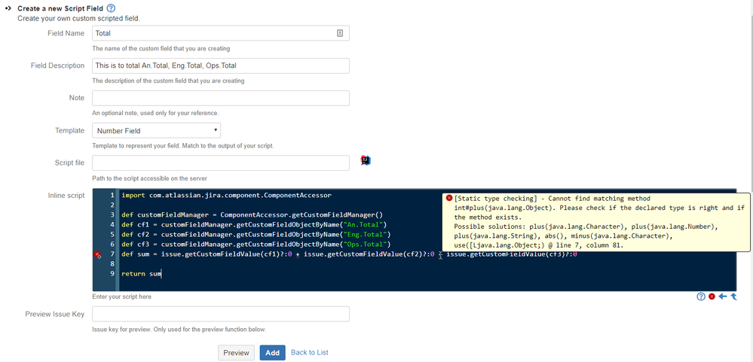This screenshot has width=753, height=362.
Task: Open the script editor help question icon
Action: coord(701,297)
